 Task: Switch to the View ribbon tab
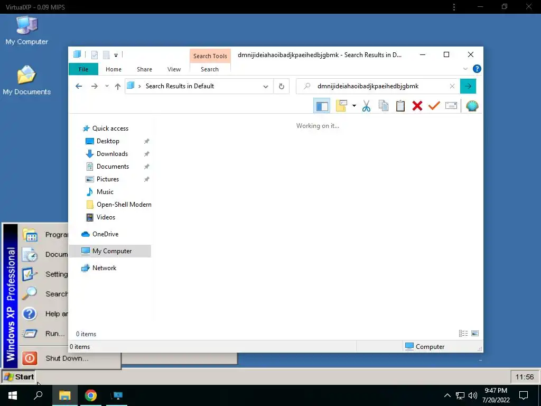click(174, 69)
